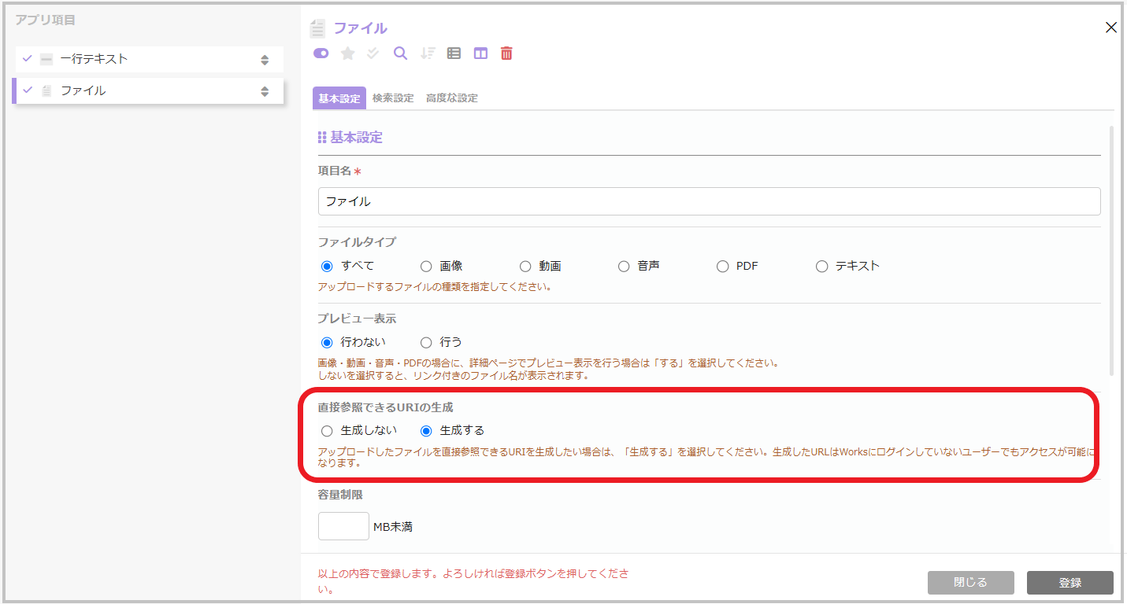Switch to the 検索設定 tab

tap(393, 98)
